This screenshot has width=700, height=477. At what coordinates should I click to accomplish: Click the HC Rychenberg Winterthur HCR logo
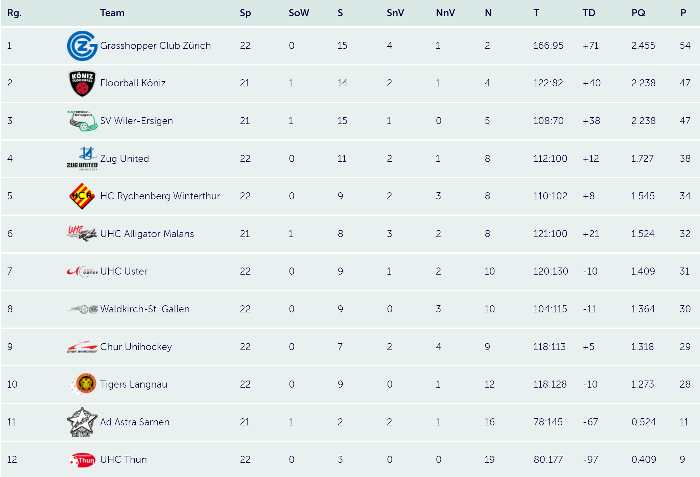pos(82,196)
